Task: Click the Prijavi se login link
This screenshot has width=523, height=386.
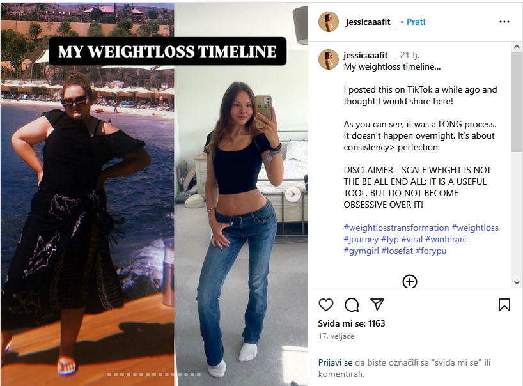Action: coord(335,362)
